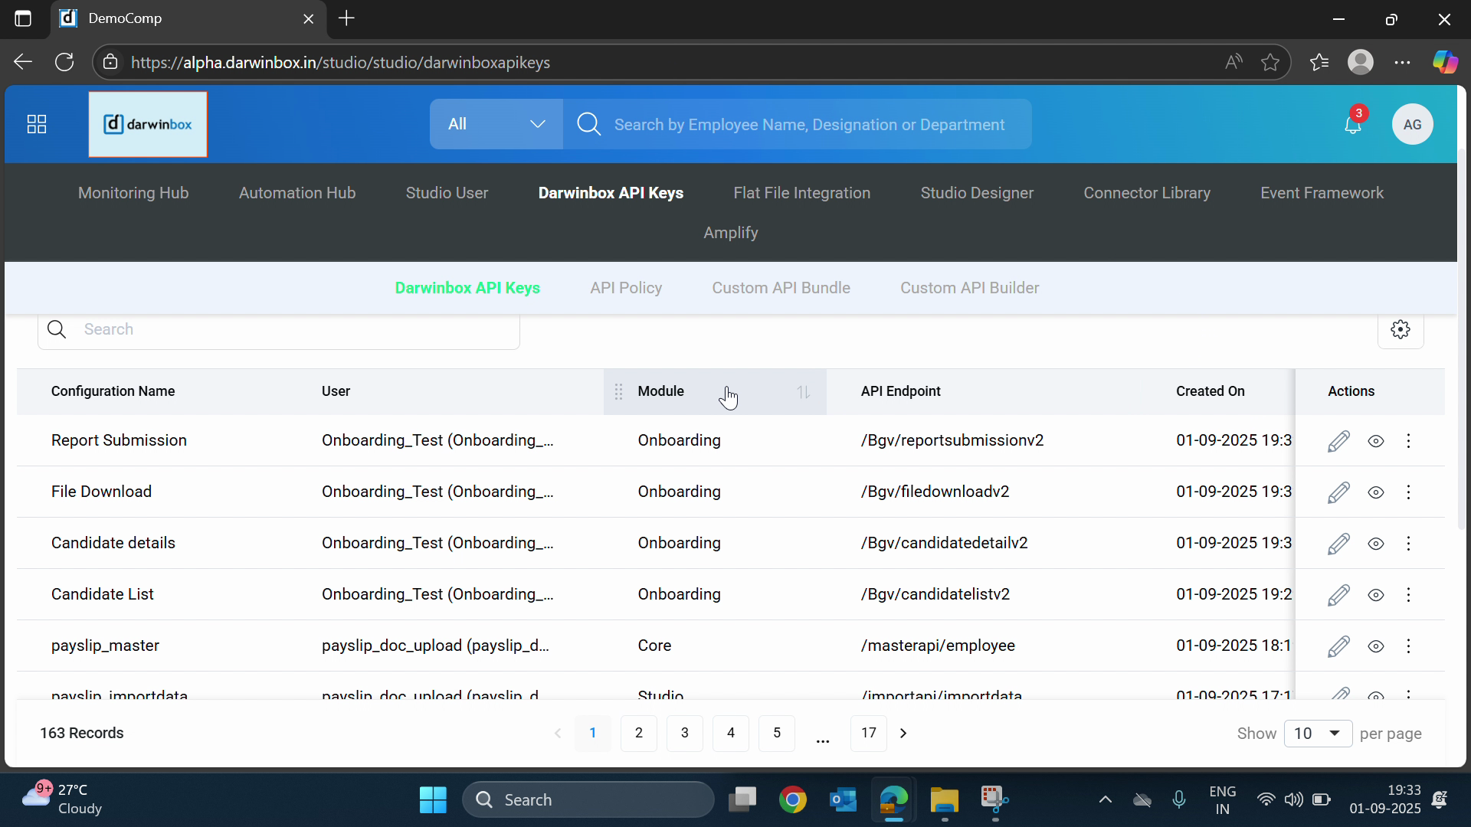
Task: Click the Darwinbox logo
Action: coord(148,124)
